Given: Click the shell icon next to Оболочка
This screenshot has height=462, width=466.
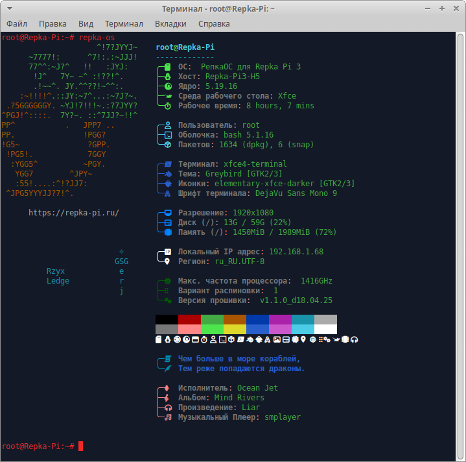Looking at the screenshot, I should 168,135.
